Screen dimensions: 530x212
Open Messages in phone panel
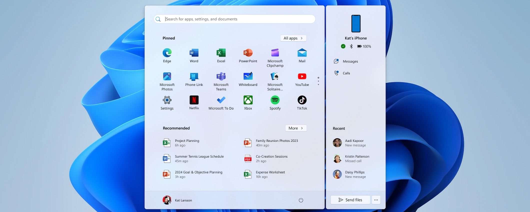pyautogui.click(x=346, y=61)
